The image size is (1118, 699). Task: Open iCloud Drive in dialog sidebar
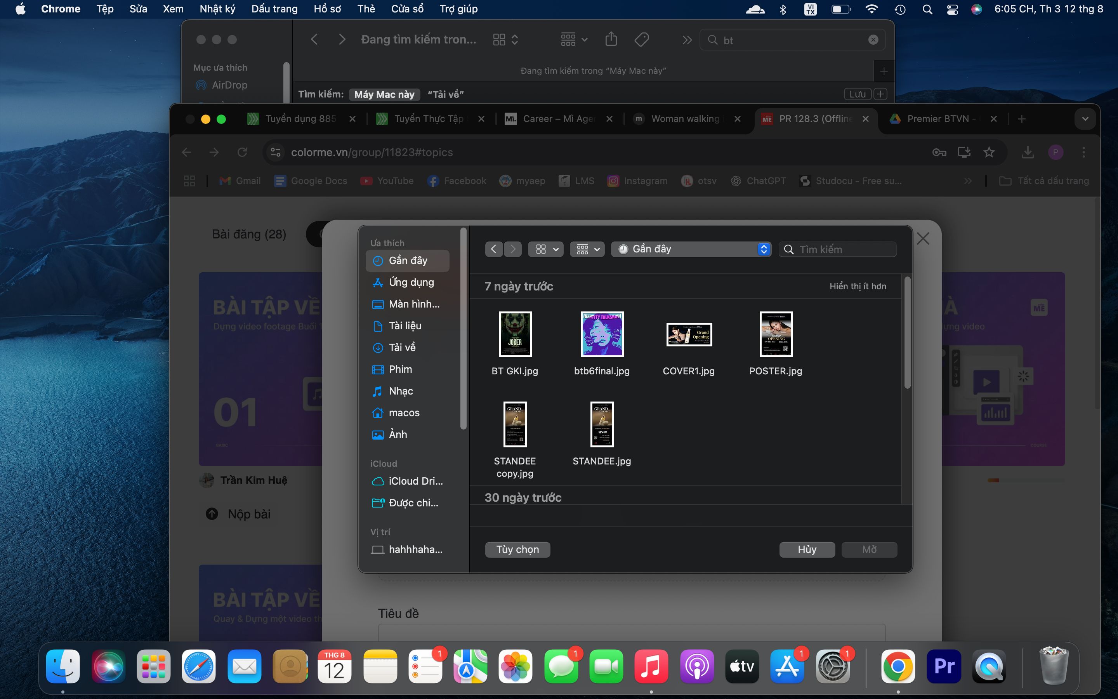click(407, 481)
